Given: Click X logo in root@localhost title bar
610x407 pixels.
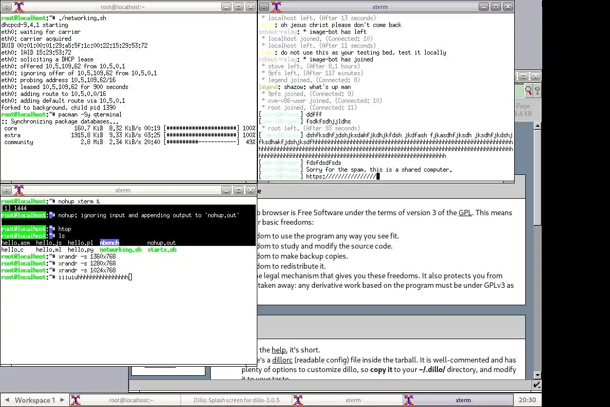Looking at the screenshot, I should click(x=19, y=6).
